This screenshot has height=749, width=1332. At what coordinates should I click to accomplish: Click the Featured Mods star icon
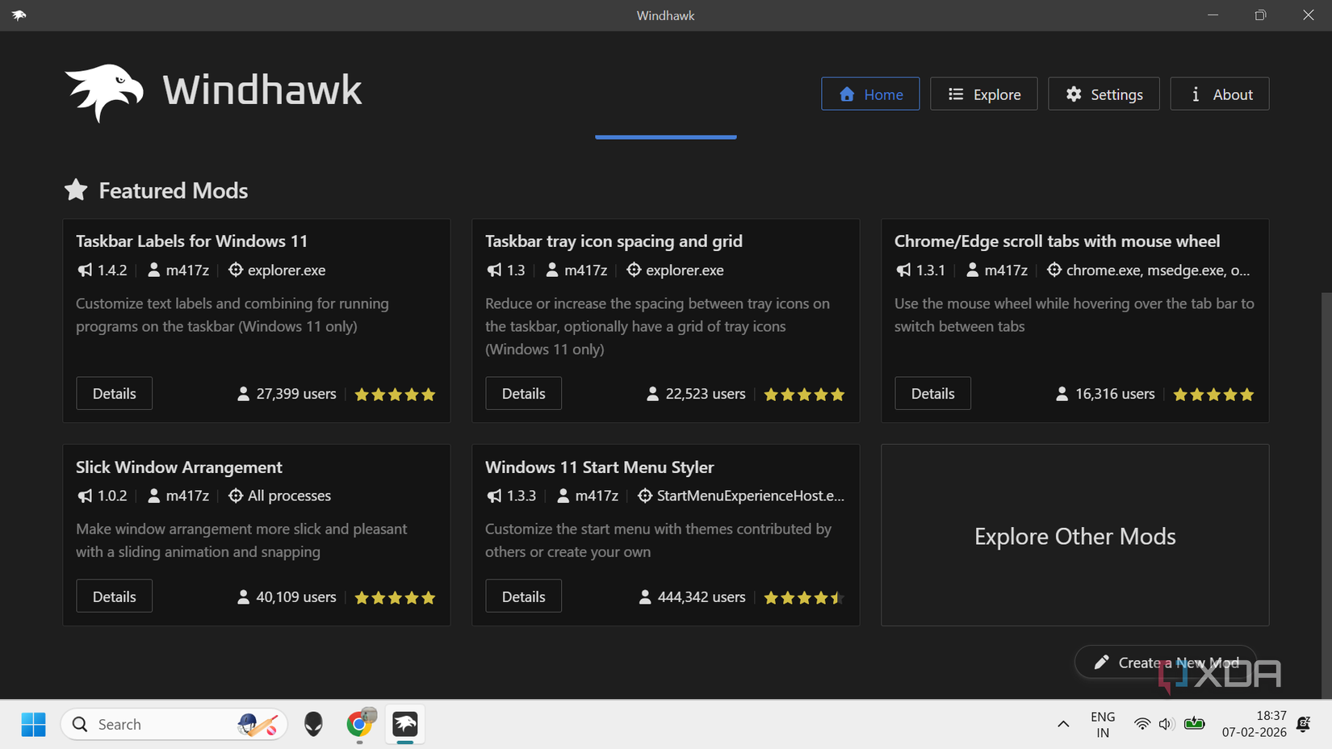tap(76, 190)
